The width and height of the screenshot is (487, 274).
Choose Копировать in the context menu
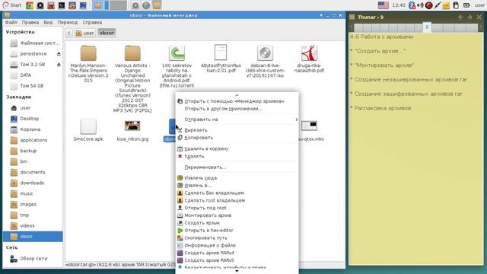237,138
